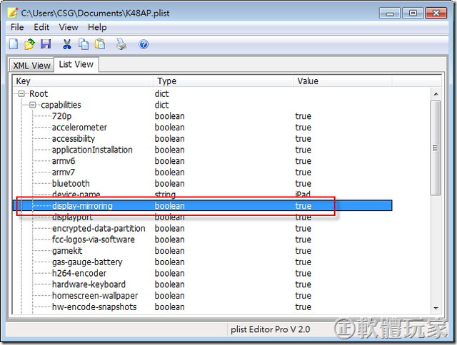Click the true value of display-mirroring

[303, 206]
